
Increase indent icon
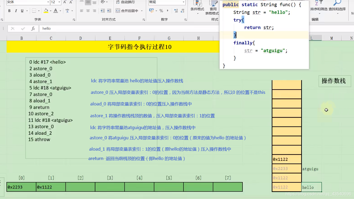[109, 11]
